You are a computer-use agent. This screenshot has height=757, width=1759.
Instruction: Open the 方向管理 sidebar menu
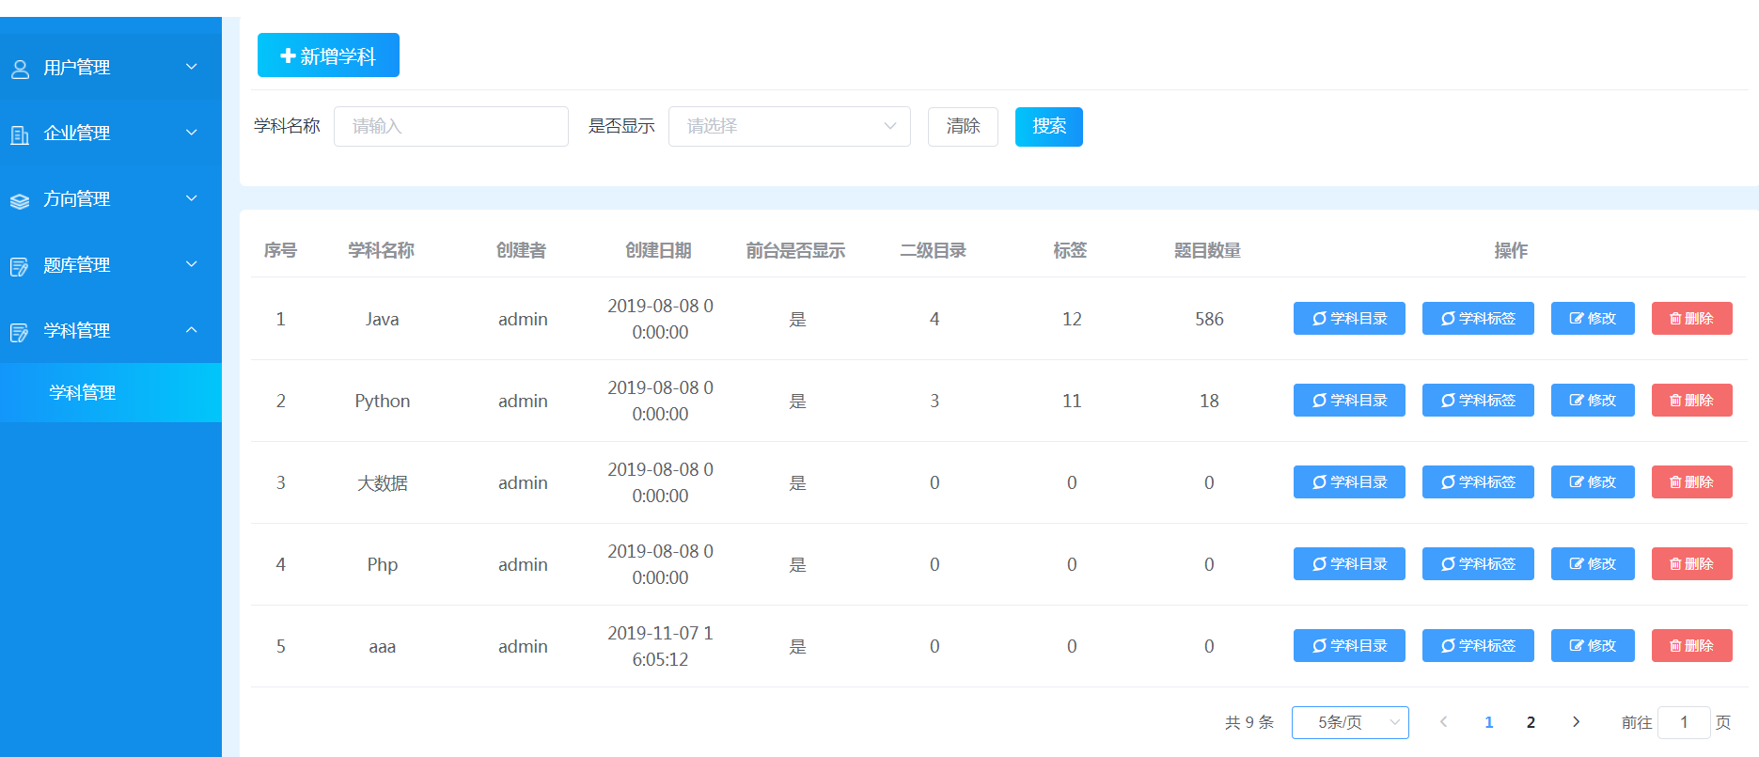111,199
